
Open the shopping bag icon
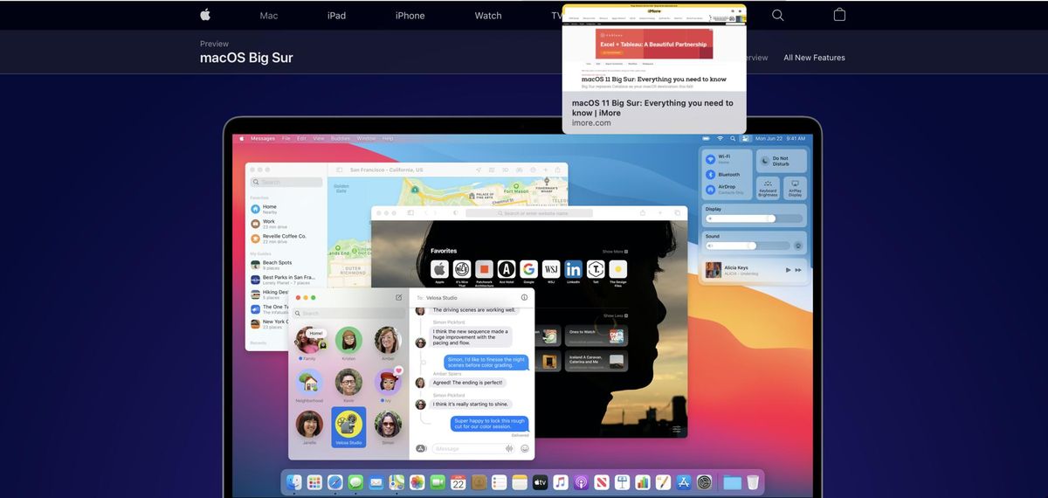839,15
